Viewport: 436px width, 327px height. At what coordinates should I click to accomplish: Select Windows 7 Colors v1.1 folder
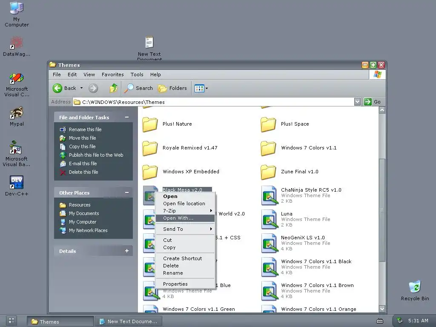coord(298,148)
